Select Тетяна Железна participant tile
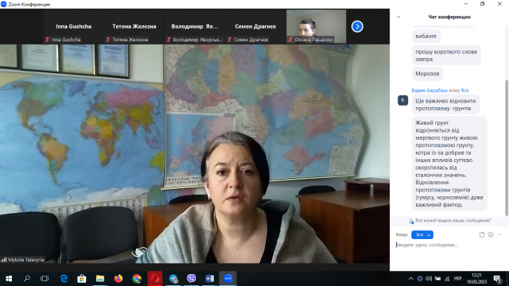 (134, 26)
